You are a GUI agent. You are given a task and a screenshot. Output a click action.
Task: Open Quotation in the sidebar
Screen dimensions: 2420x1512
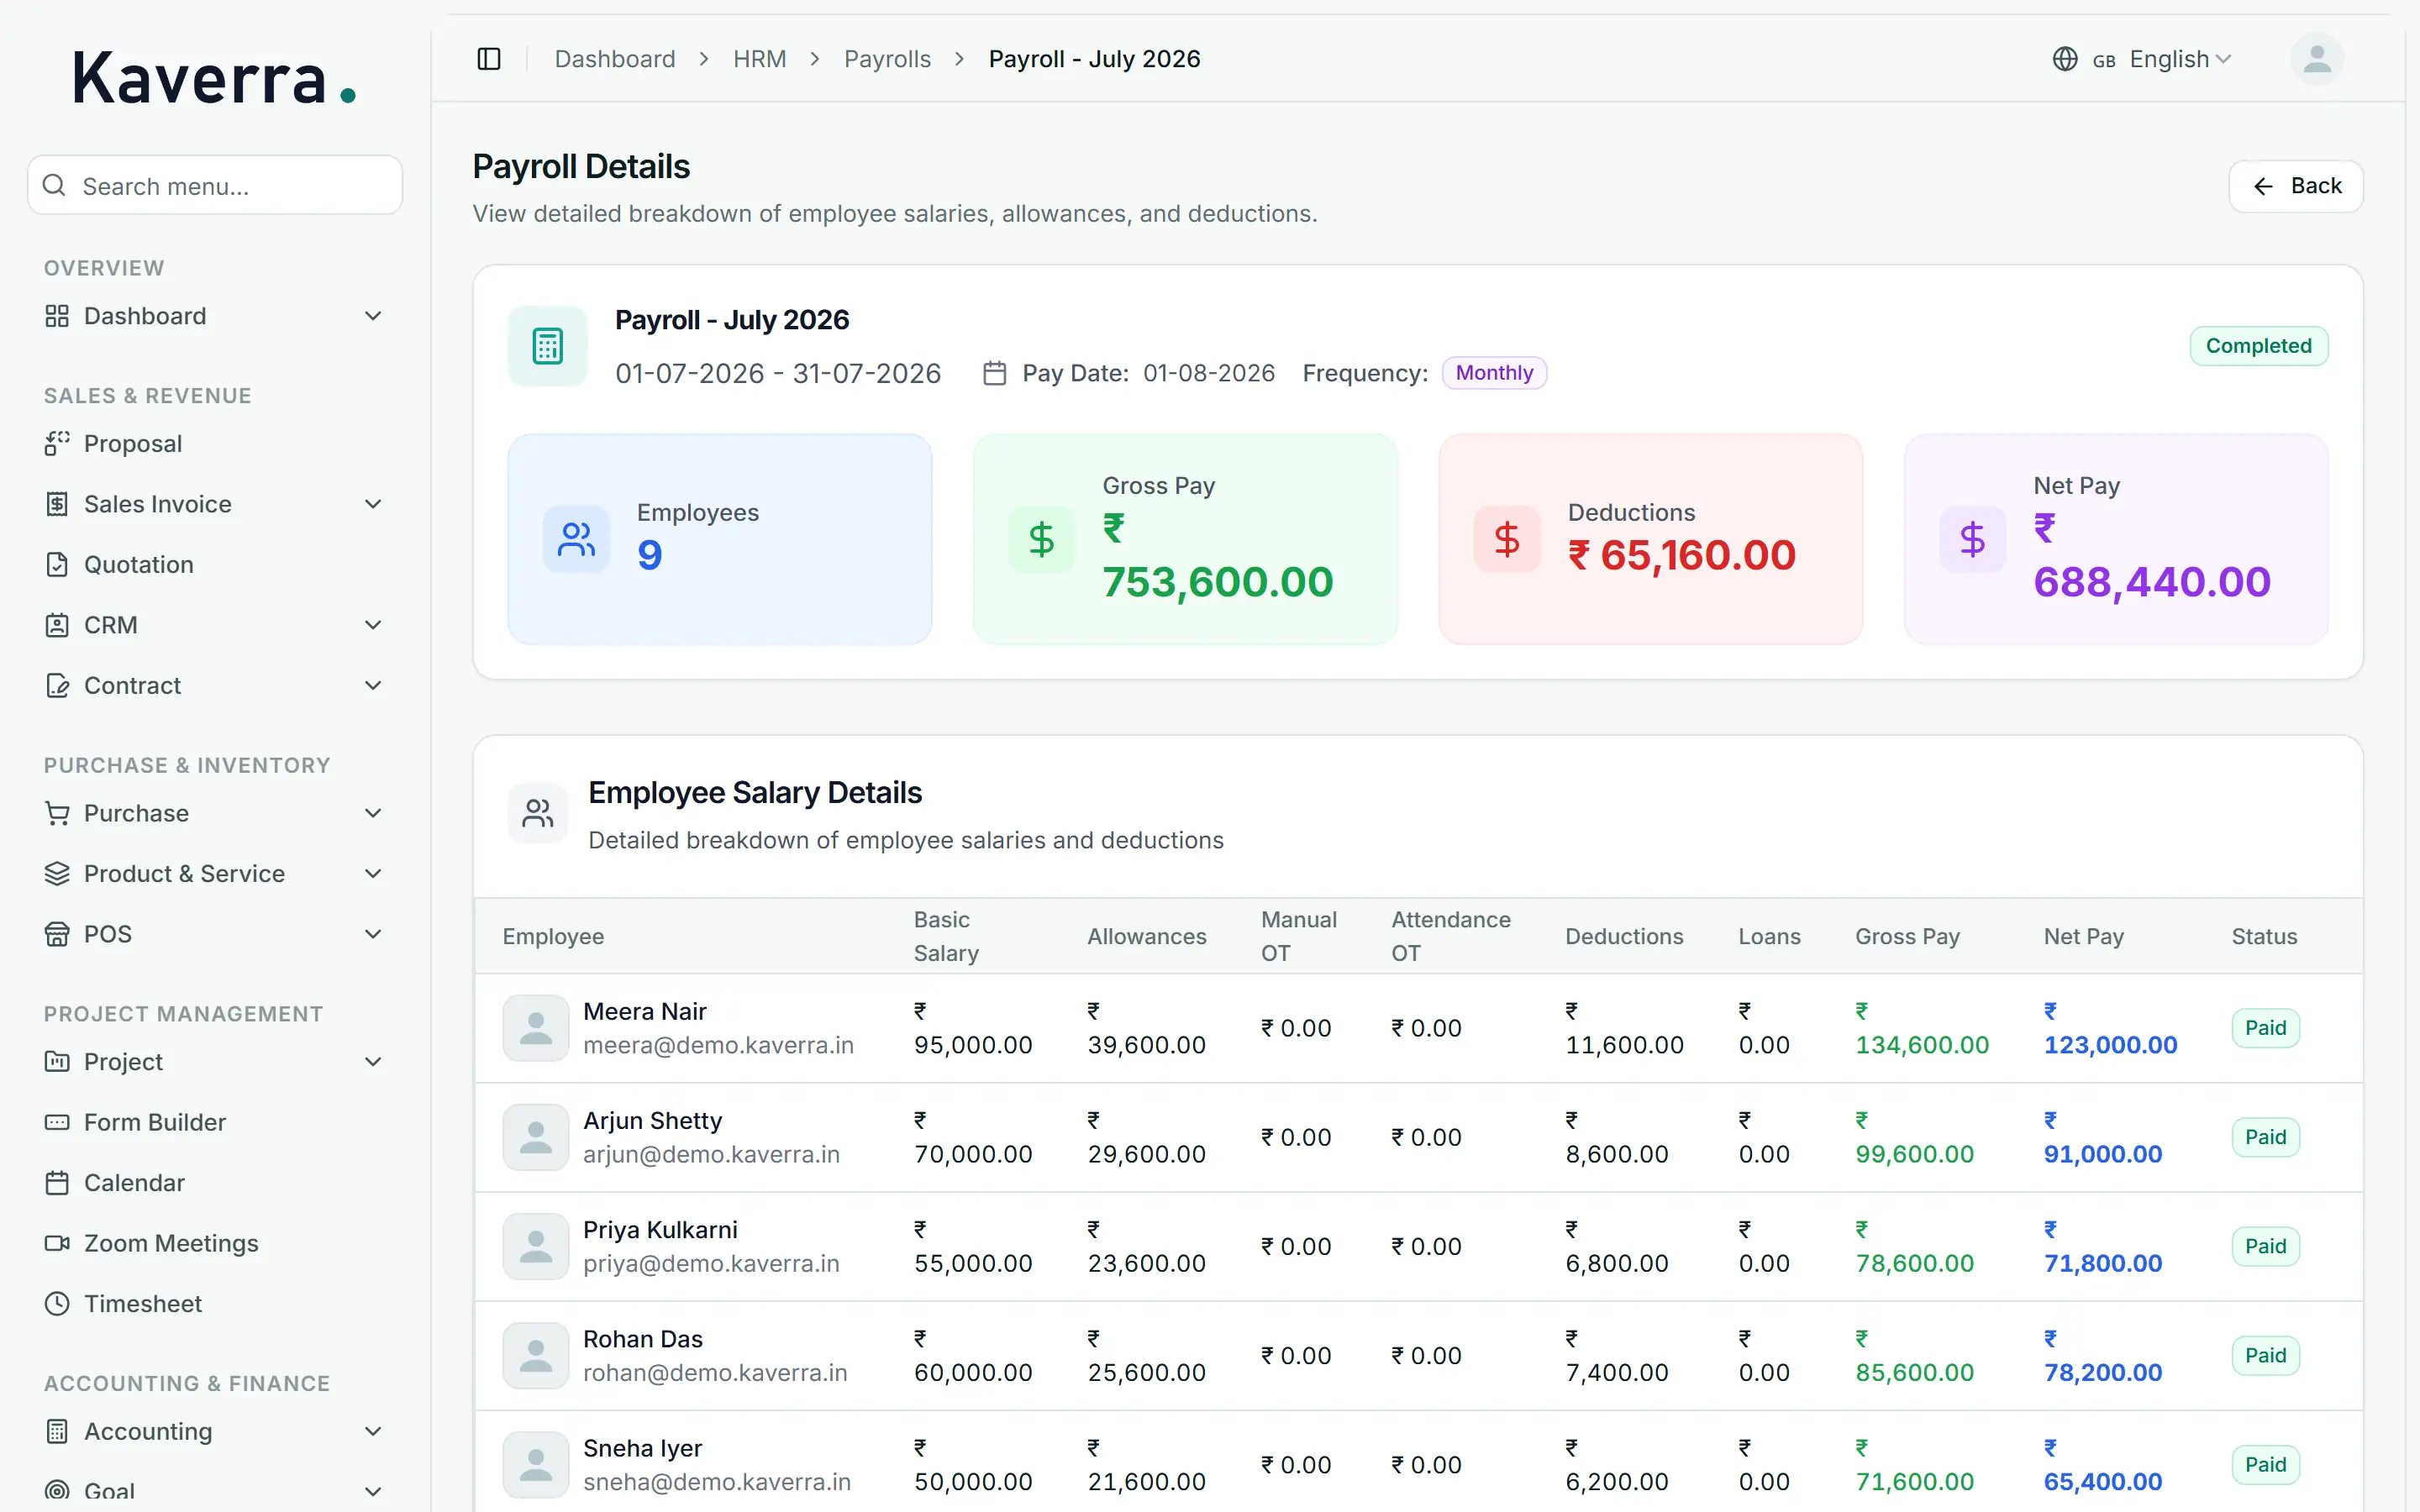[214, 564]
